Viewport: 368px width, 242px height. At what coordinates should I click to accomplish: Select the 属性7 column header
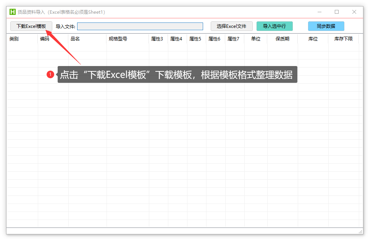pyautogui.click(x=235, y=39)
